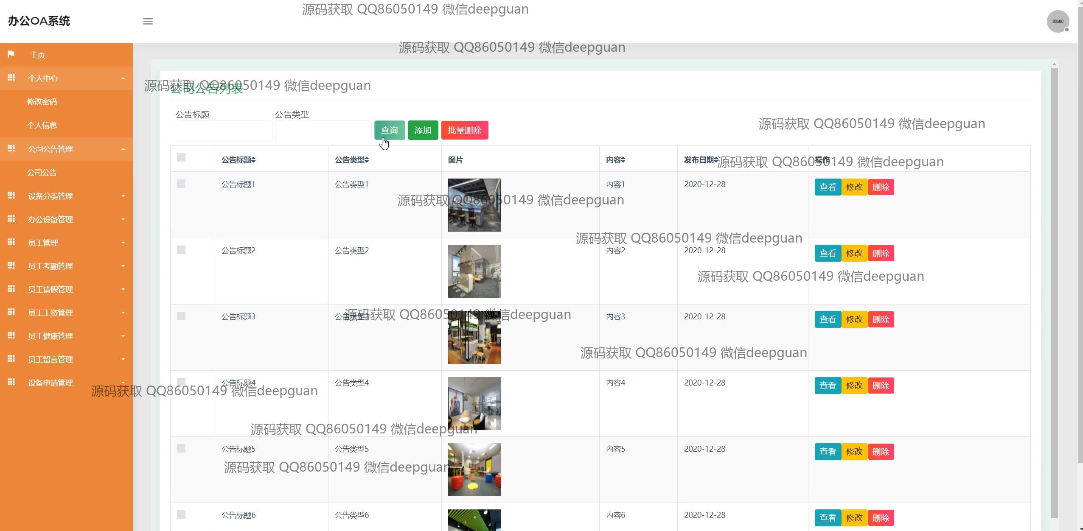Open the 公司公告 submenu item
The height and width of the screenshot is (531, 1083).
tap(42, 172)
